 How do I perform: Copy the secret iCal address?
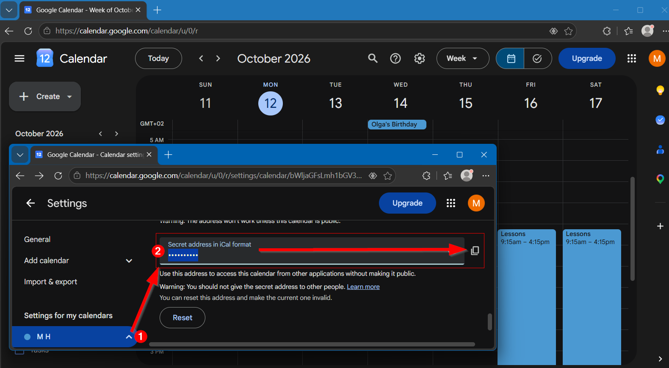point(475,251)
